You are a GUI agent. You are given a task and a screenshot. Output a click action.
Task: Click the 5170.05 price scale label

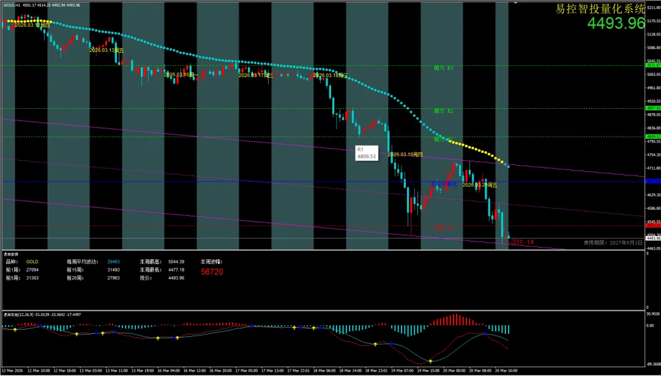pos(653,21)
